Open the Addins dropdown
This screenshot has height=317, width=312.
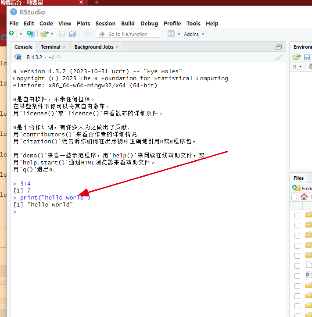point(194,34)
